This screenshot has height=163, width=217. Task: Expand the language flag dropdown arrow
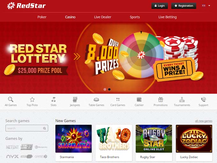pos(209,6)
